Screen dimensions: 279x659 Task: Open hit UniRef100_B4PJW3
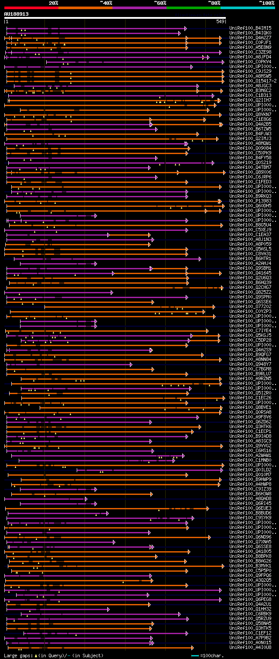[x=250, y=134]
